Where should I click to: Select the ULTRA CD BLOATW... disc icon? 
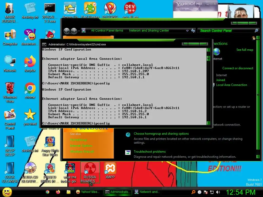(30, 172)
